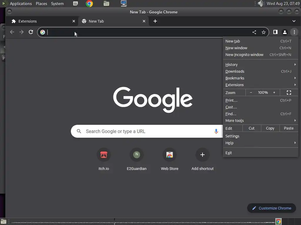Viewport: 301px width, 225px height.
Task: Zoom in with the plus button
Action: pos(274,93)
